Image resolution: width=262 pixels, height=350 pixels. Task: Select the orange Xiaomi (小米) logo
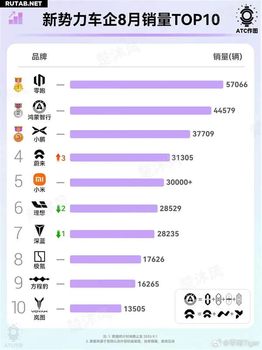[x=39, y=179]
